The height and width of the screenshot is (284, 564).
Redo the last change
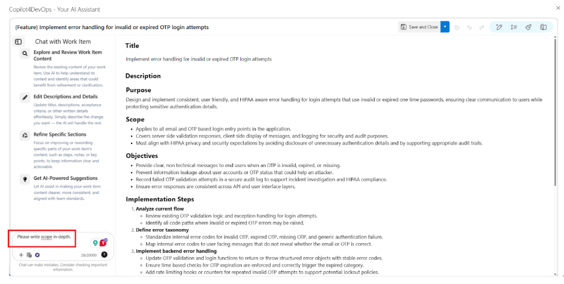(482, 27)
